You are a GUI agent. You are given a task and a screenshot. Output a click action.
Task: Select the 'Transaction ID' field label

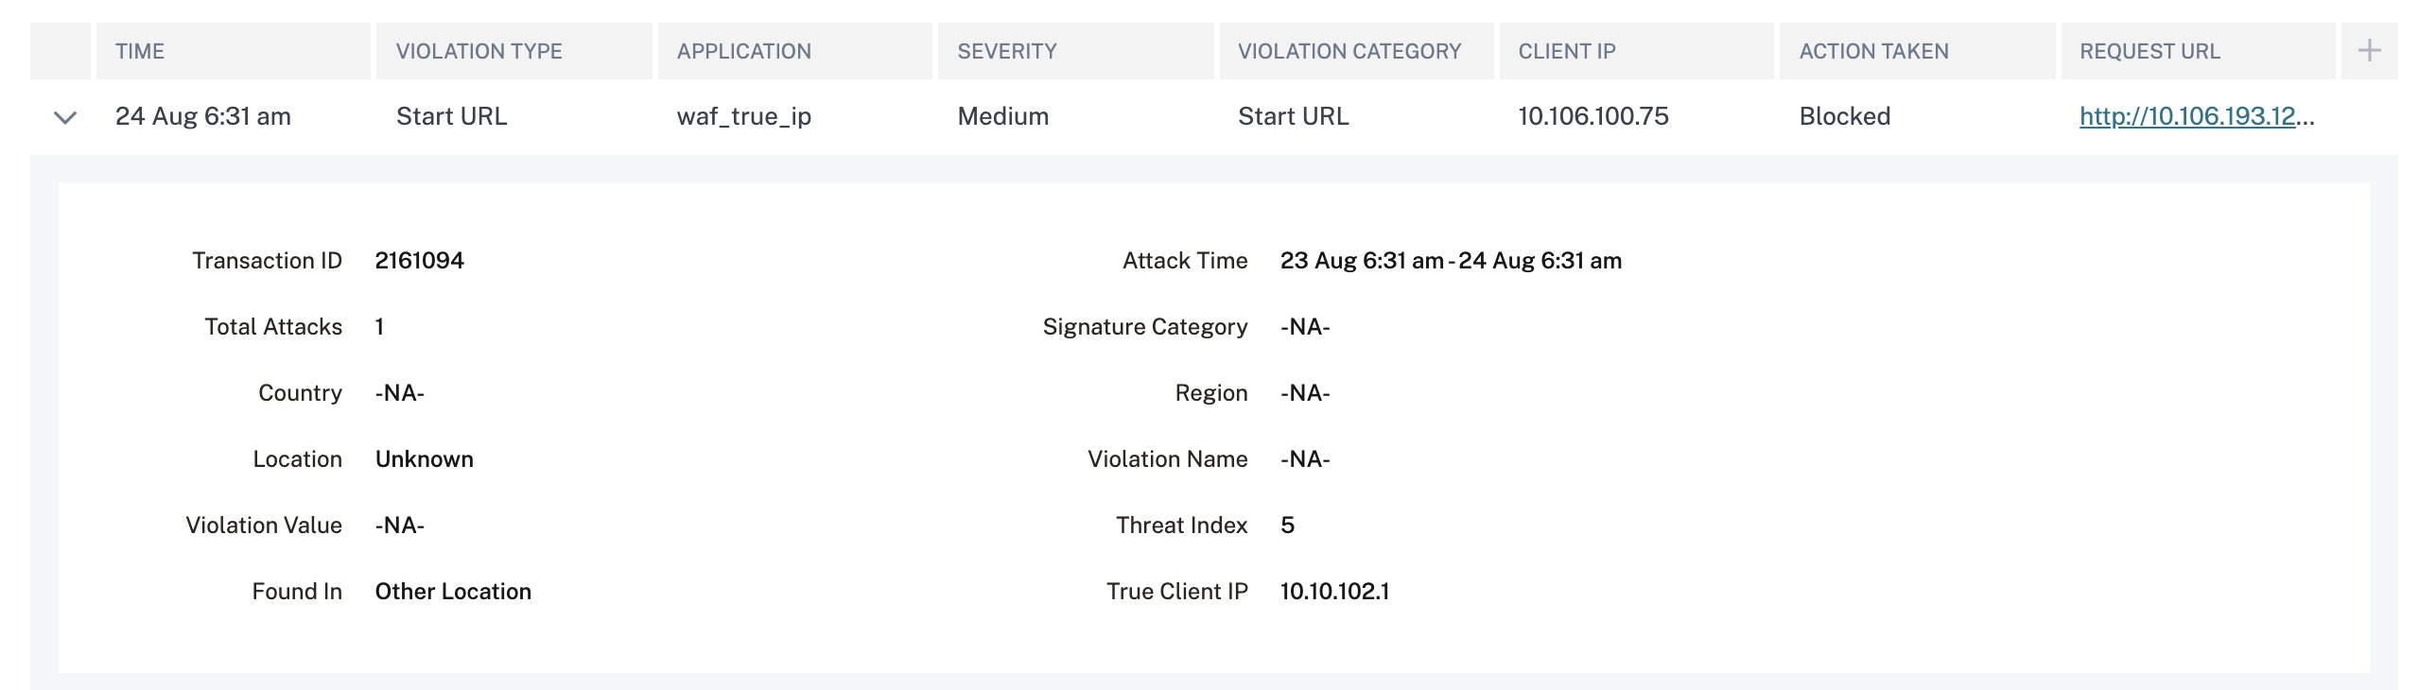[x=267, y=261]
